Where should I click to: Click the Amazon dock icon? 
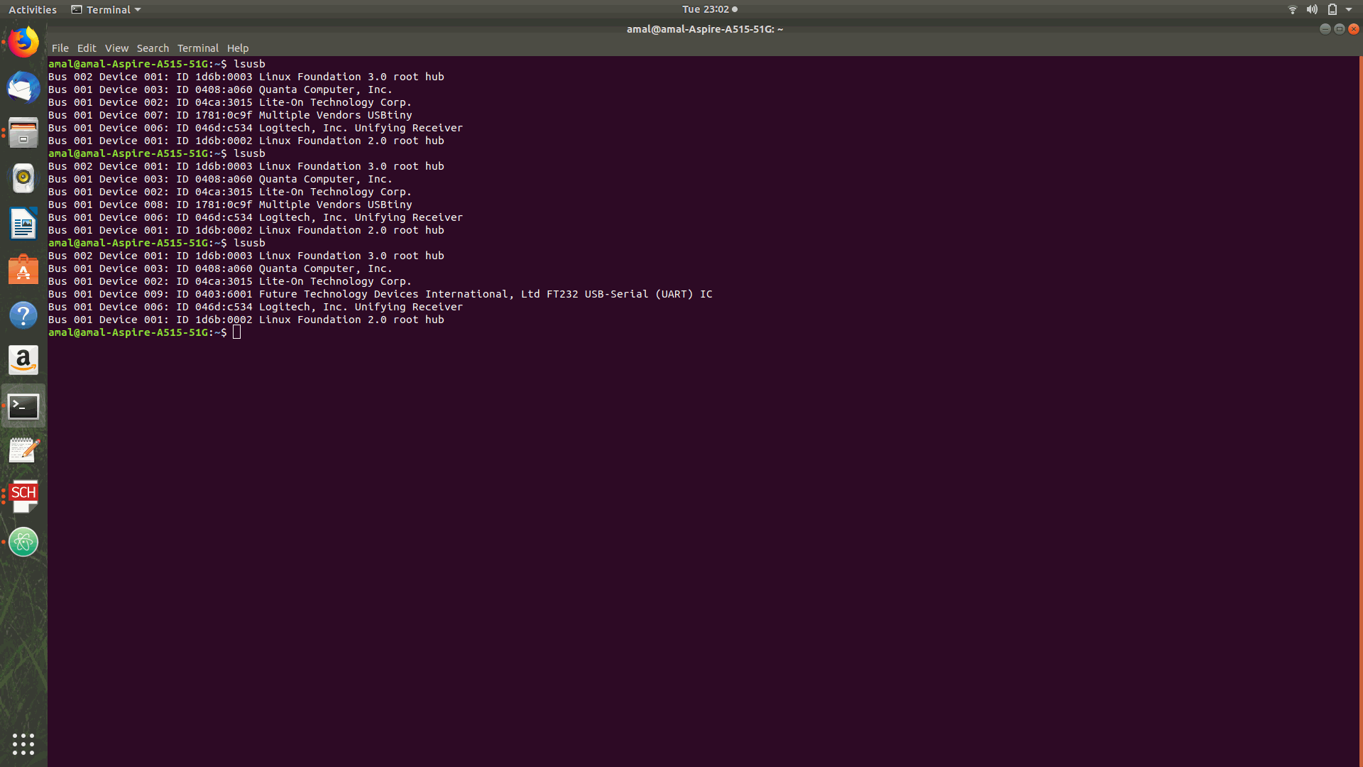click(x=23, y=361)
